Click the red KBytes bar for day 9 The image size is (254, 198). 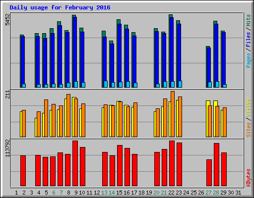(75, 163)
